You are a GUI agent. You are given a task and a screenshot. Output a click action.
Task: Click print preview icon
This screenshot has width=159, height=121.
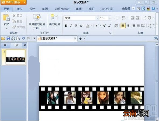click(18, 38)
